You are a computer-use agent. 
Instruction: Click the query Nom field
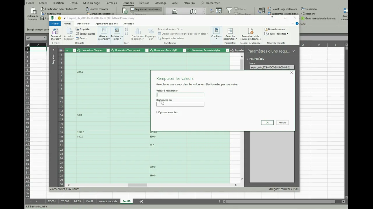272,67
